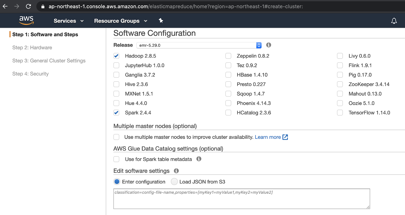Choose Load JSON from S3 radio button

[174, 182]
